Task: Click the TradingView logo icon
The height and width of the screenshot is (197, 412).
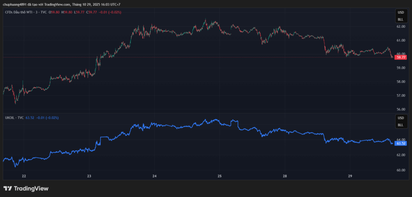Action: [7, 188]
